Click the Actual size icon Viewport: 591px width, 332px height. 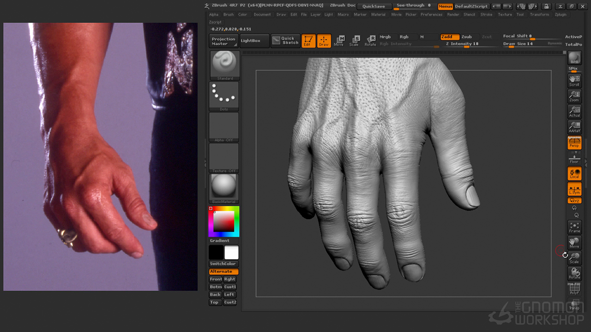574,112
